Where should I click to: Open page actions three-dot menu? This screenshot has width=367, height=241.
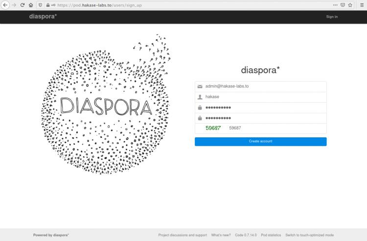point(335,5)
